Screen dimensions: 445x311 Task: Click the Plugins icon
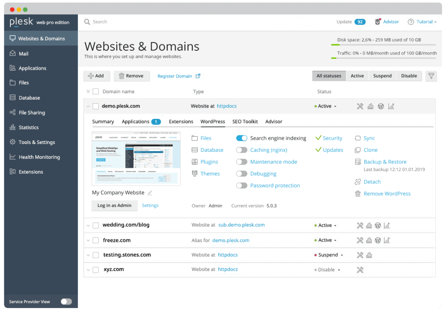195,162
